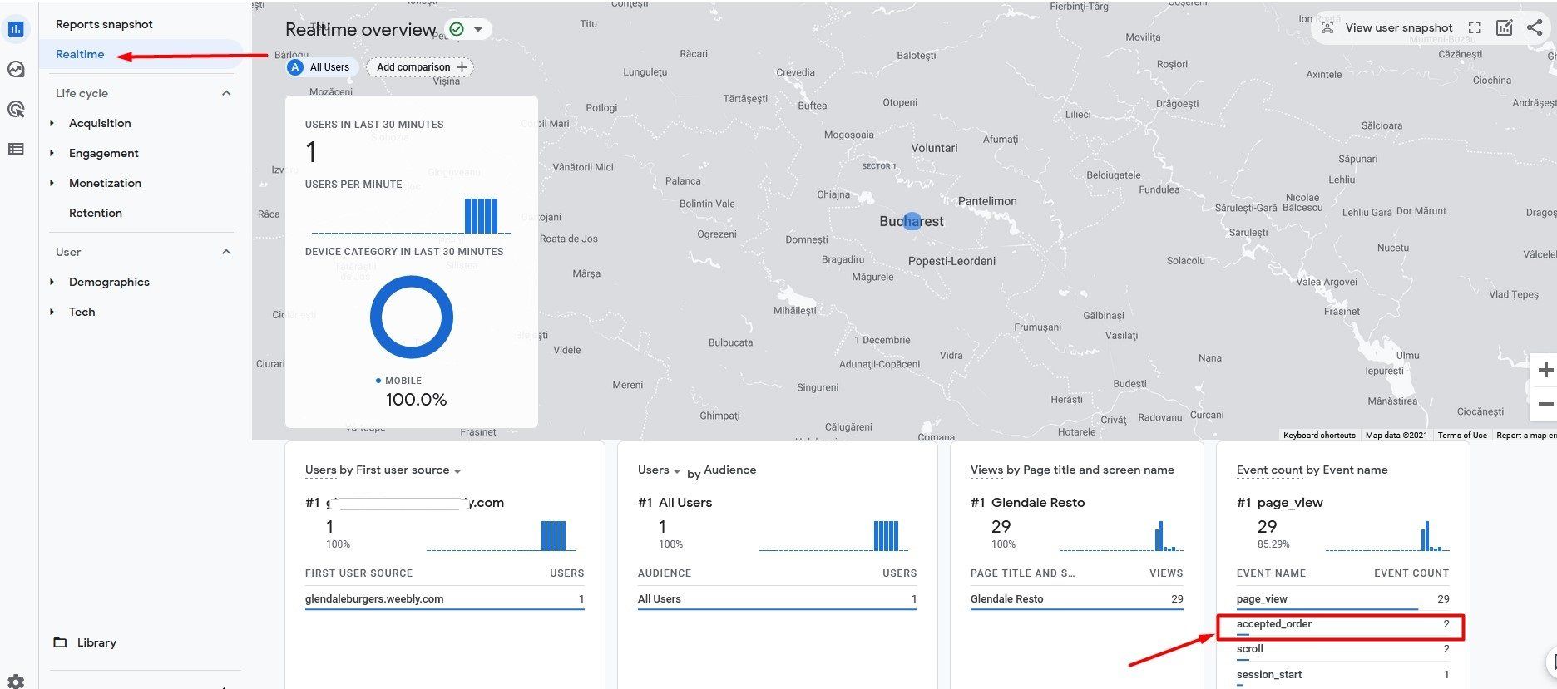Click the fullscreen map icon
1557x689 pixels.
tap(1475, 27)
